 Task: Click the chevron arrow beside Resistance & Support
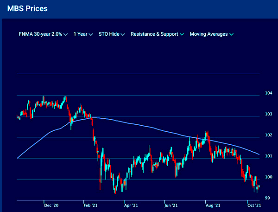tap(182, 35)
